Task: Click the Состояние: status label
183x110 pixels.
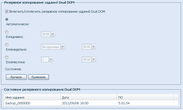Action: pyautogui.click(x=13, y=69)
